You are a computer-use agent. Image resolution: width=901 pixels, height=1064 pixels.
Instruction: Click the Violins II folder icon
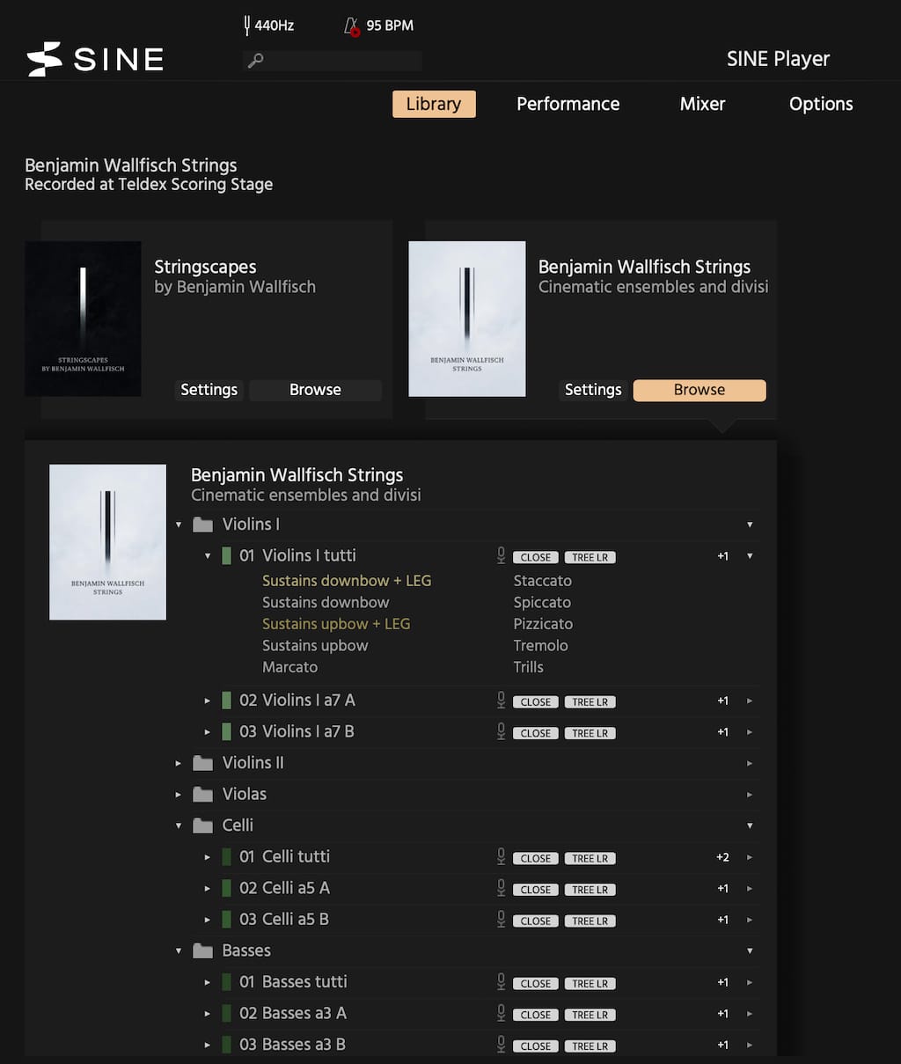[x=203, y=763]
